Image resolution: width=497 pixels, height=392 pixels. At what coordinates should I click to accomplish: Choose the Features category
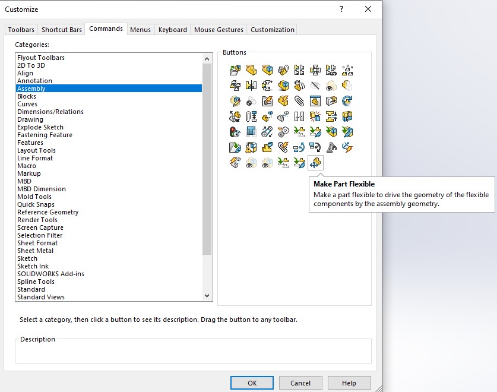(30, 143)
